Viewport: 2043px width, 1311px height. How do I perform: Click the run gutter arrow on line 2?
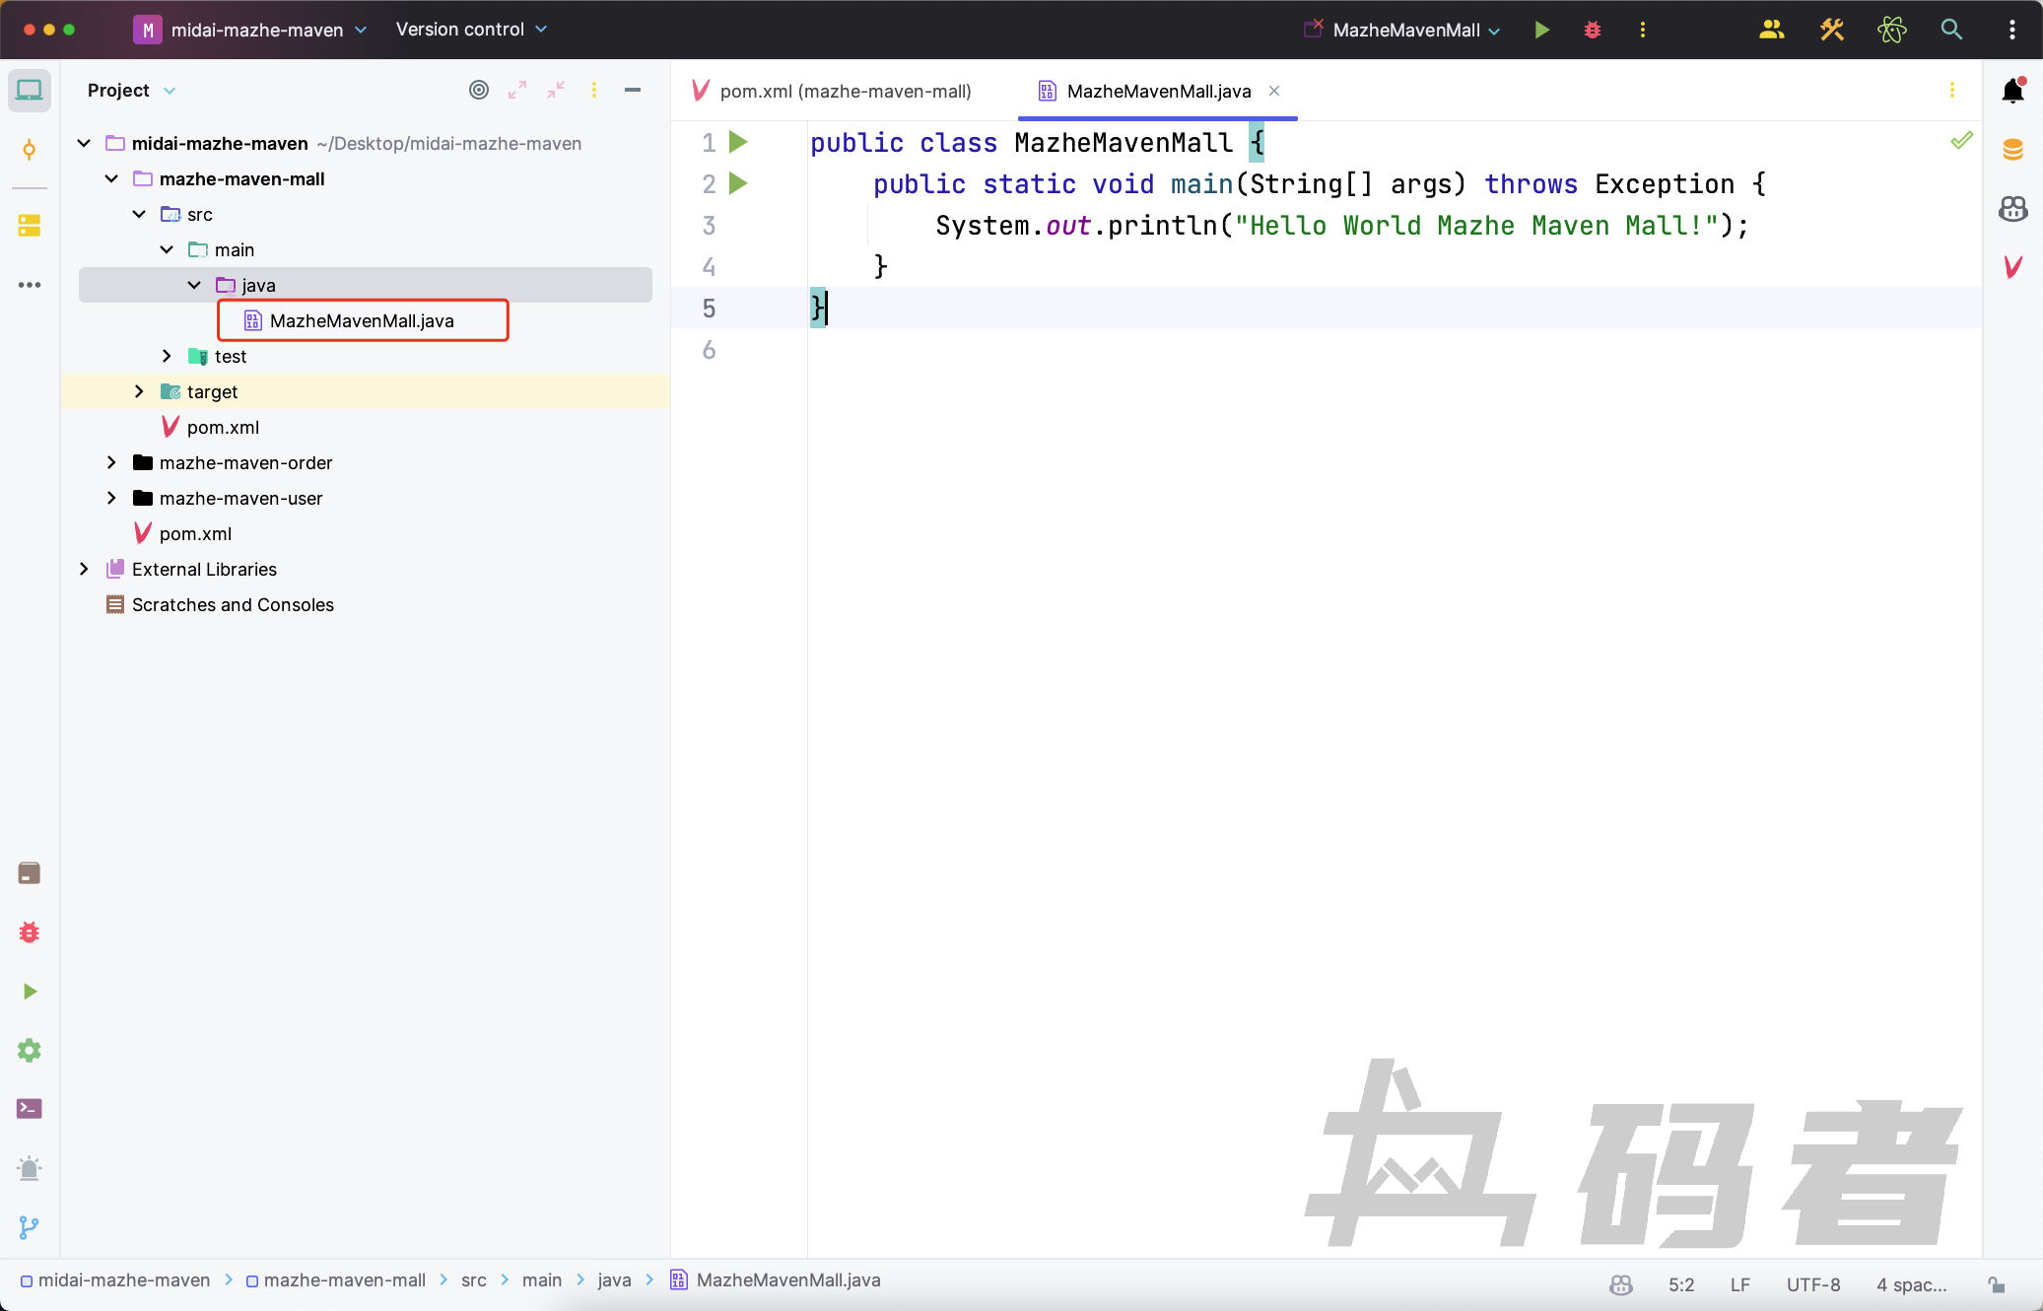(738, 183)
